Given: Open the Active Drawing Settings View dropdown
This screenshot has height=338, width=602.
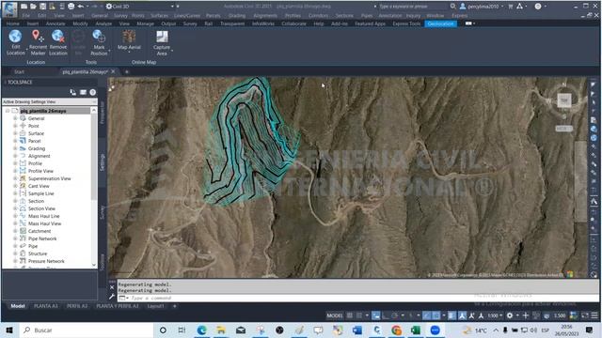Looking at the screenshot, I should [x=50, y=101].
